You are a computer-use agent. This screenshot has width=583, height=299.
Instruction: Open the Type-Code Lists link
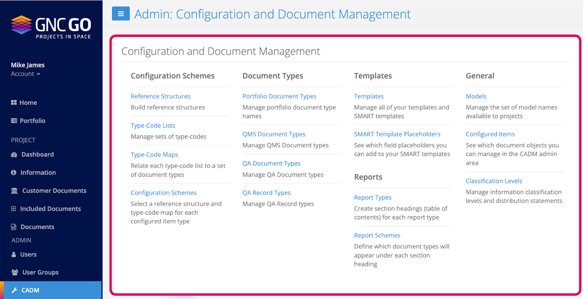(x=153, y=125)
